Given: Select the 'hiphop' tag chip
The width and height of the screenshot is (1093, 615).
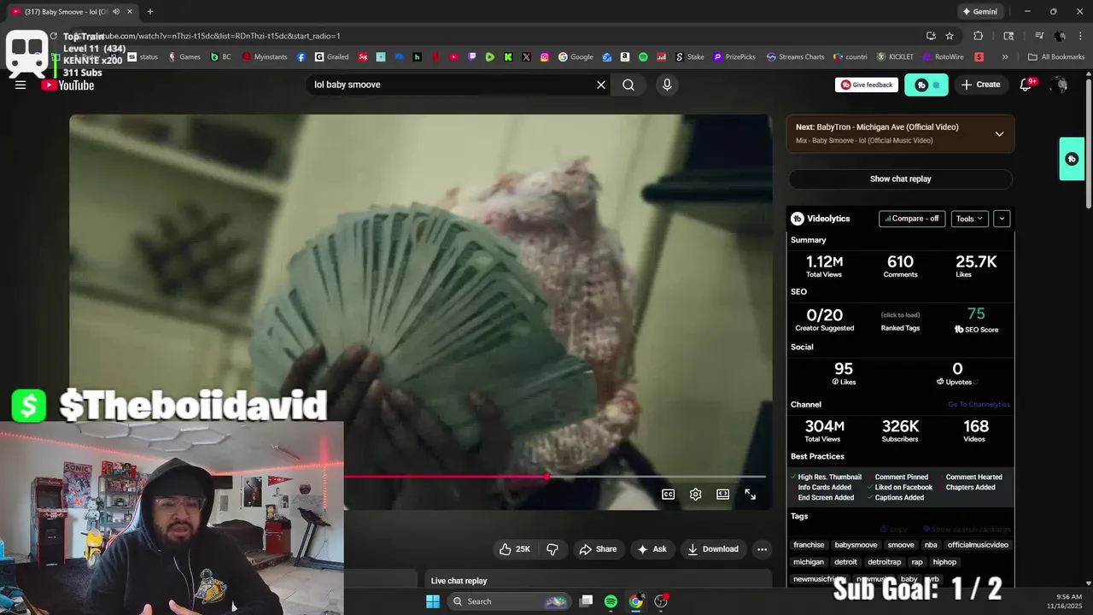Looking at the screenshot, I should pos(944,562).
